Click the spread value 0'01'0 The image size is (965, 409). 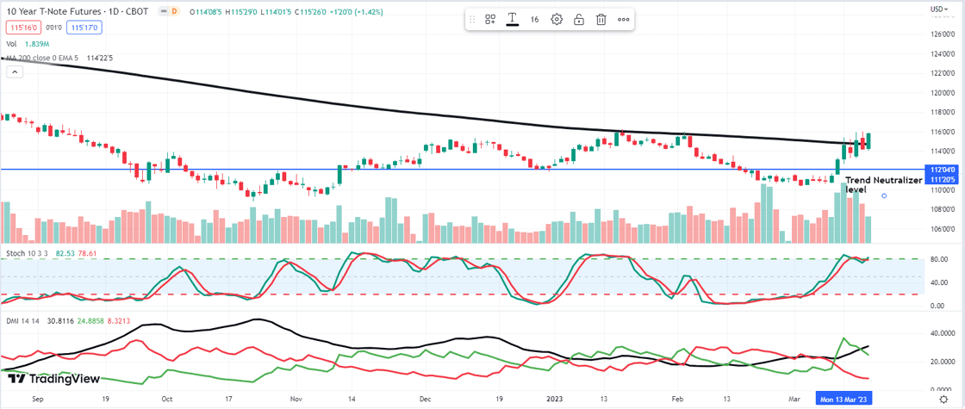(53, 28)
